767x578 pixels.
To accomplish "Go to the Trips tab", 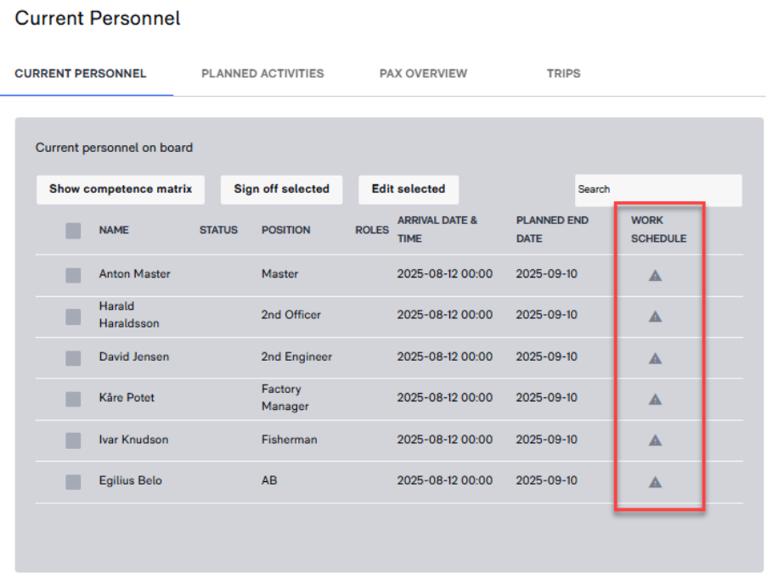I will point(563,73).
